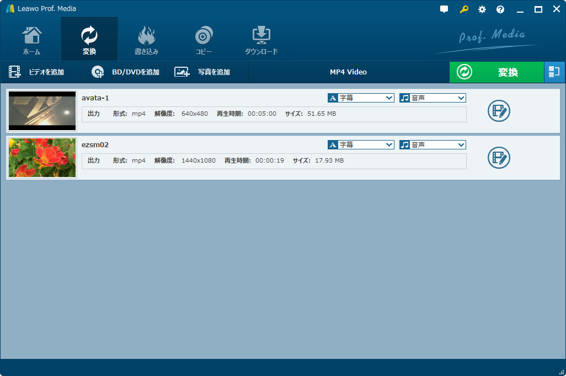Click the window resize grip icon
Image resolution: width=566 pixels, height=376 pixels.
562,372
